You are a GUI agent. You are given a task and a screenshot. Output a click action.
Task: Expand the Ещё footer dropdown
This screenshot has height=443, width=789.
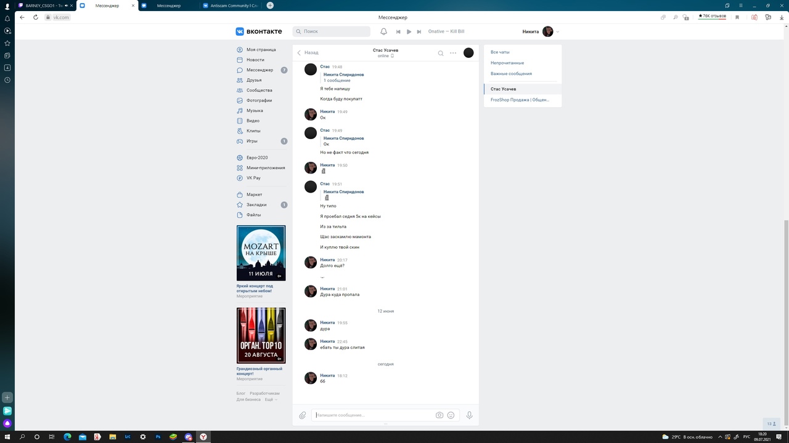(x=271, y=399)
